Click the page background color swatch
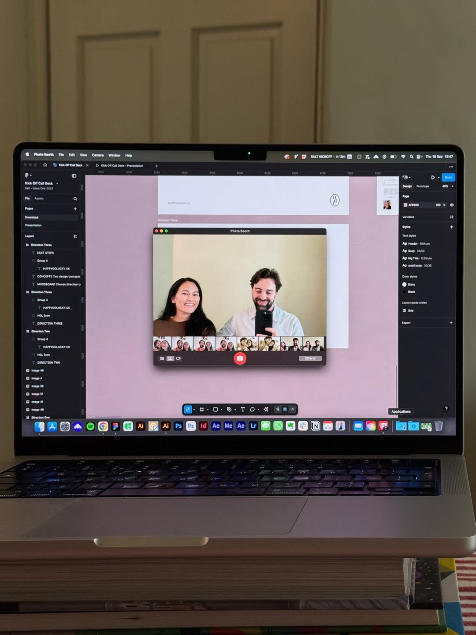The height and width of the screenshot is (635, 476). click(405, 205)
